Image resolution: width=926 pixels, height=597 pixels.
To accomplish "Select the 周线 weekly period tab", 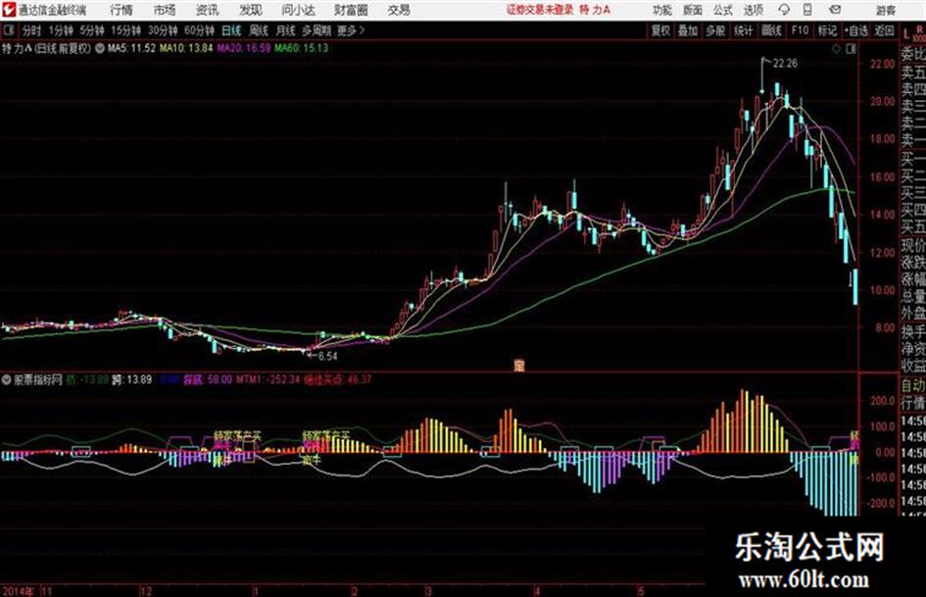I will [x=258, y=30].
